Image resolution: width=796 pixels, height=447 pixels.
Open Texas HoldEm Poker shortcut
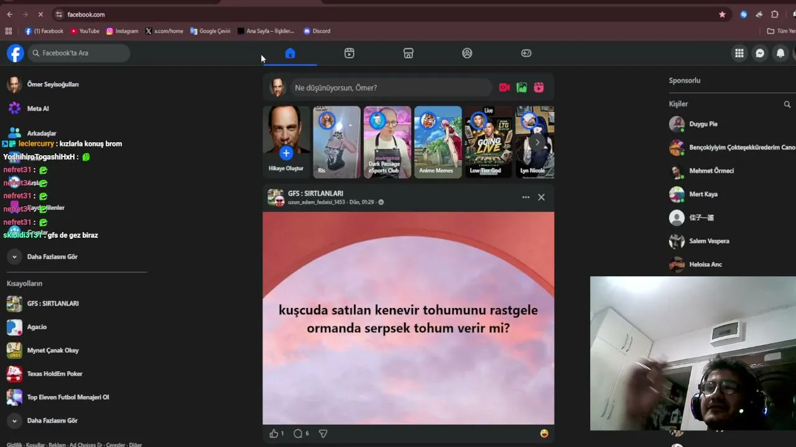(45, 374)
